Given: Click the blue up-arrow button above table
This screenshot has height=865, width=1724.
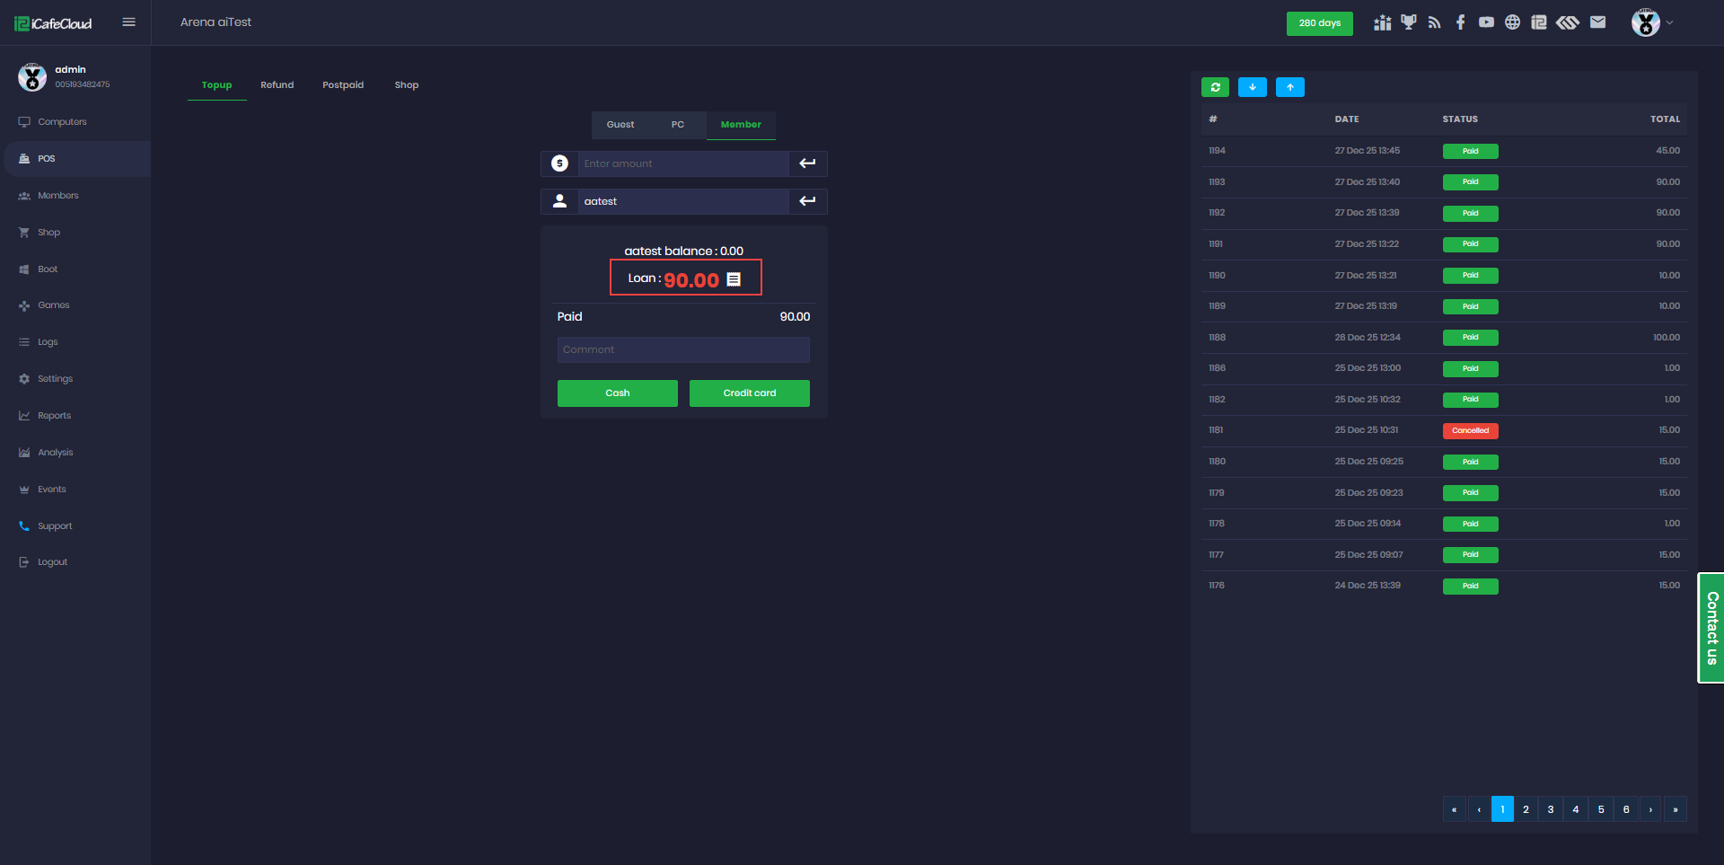Looking at the screenshot, I should [1290, 87].
